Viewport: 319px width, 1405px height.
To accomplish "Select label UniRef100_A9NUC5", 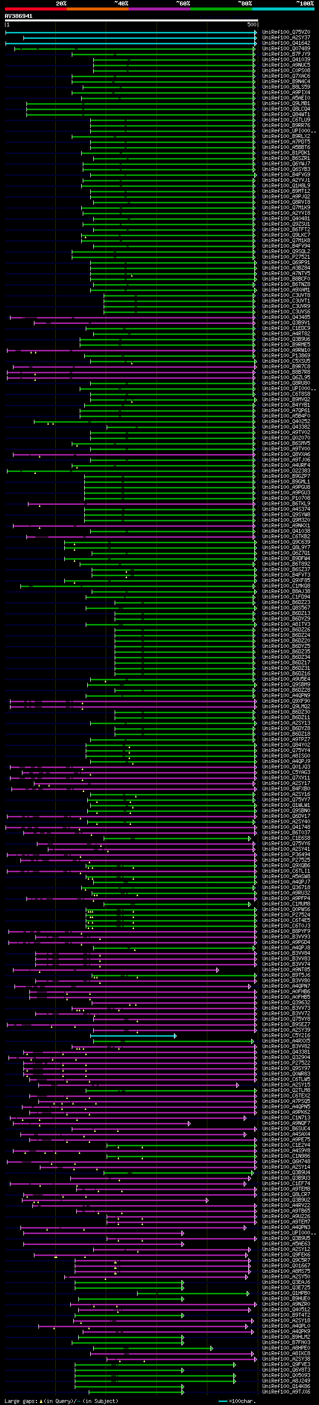I will [x=286, y=65].
